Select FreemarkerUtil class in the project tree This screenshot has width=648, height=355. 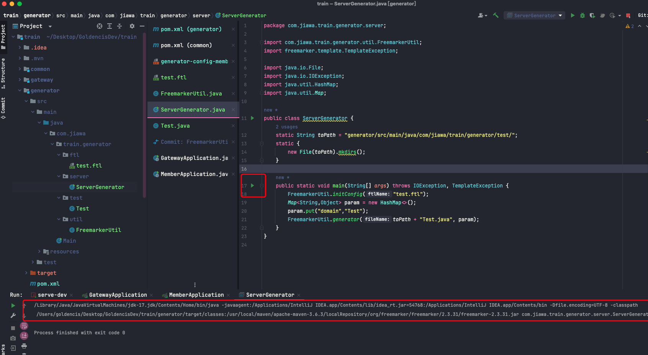(95, 230)
